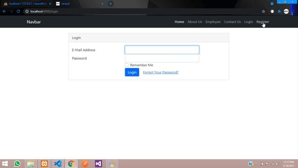298x168 pixels.
Task: Click the E-Mail Address label
Action: point(83,50)
